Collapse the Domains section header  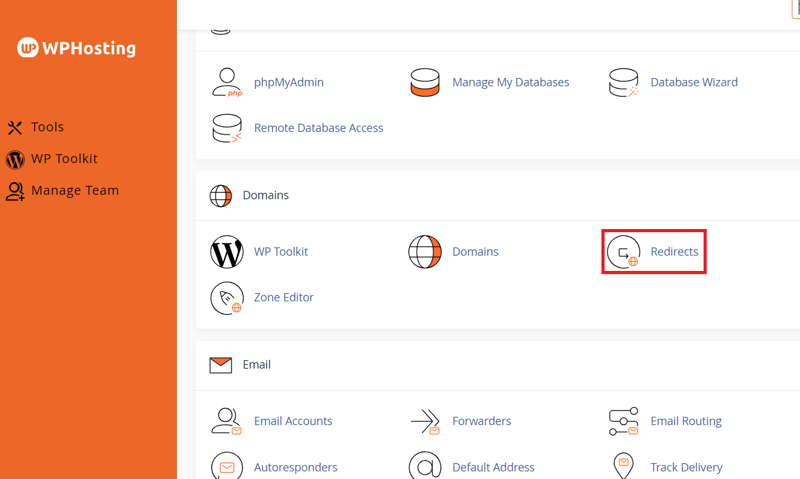[x=265, y=195]
